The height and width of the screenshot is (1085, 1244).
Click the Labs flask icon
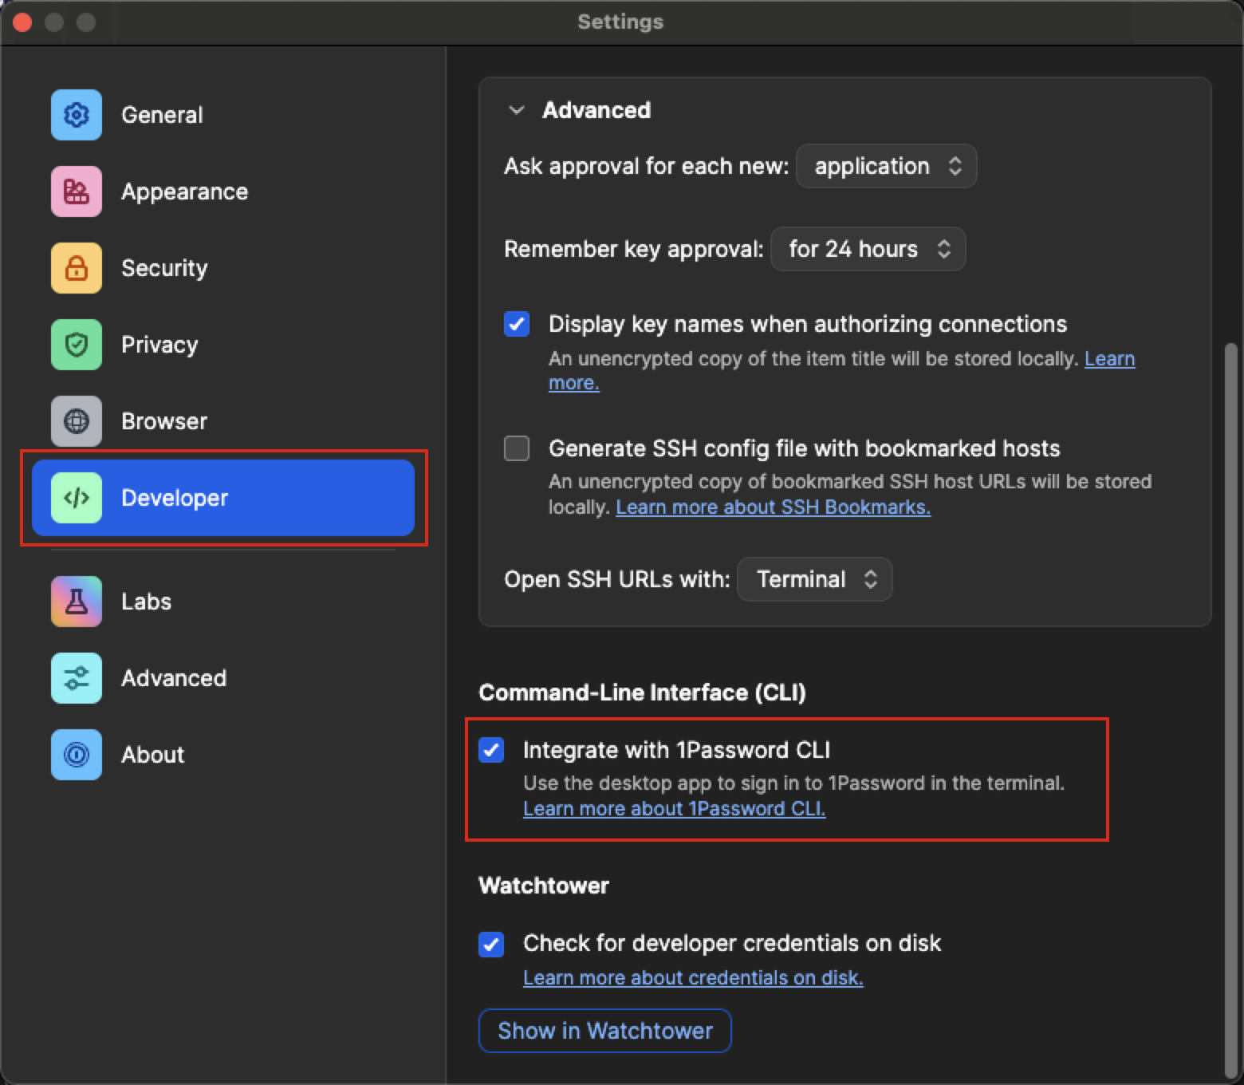[77, 602]
